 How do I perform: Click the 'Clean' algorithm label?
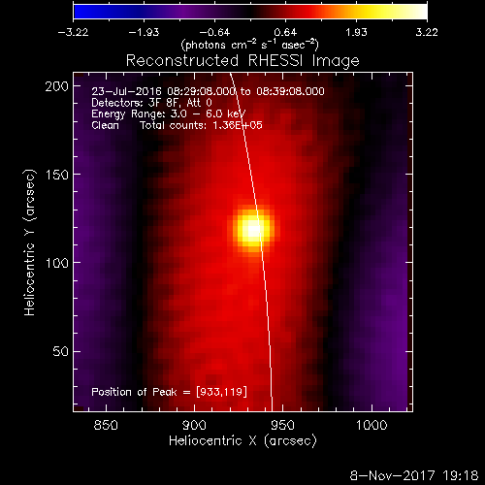click(105, 125)
